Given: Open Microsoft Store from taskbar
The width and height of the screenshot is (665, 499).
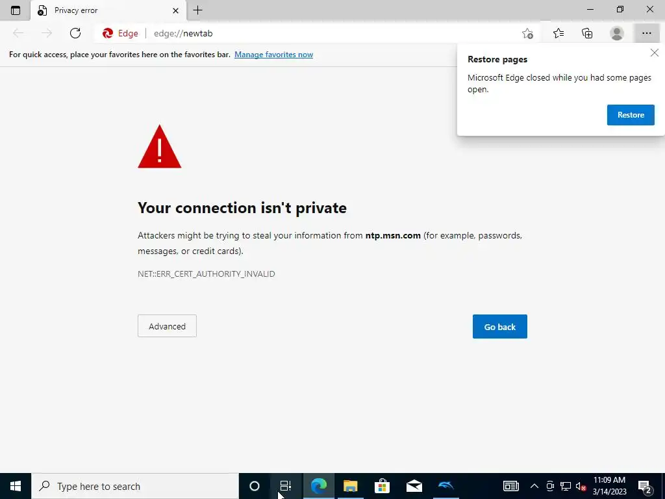Looking at the screenshot, I should pos(382,486).
